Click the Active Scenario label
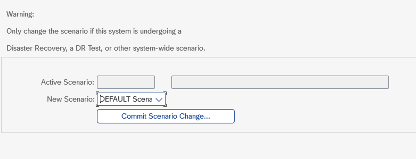Image resolution: width=416 pixels, height=159 pixels. point(67,82)
